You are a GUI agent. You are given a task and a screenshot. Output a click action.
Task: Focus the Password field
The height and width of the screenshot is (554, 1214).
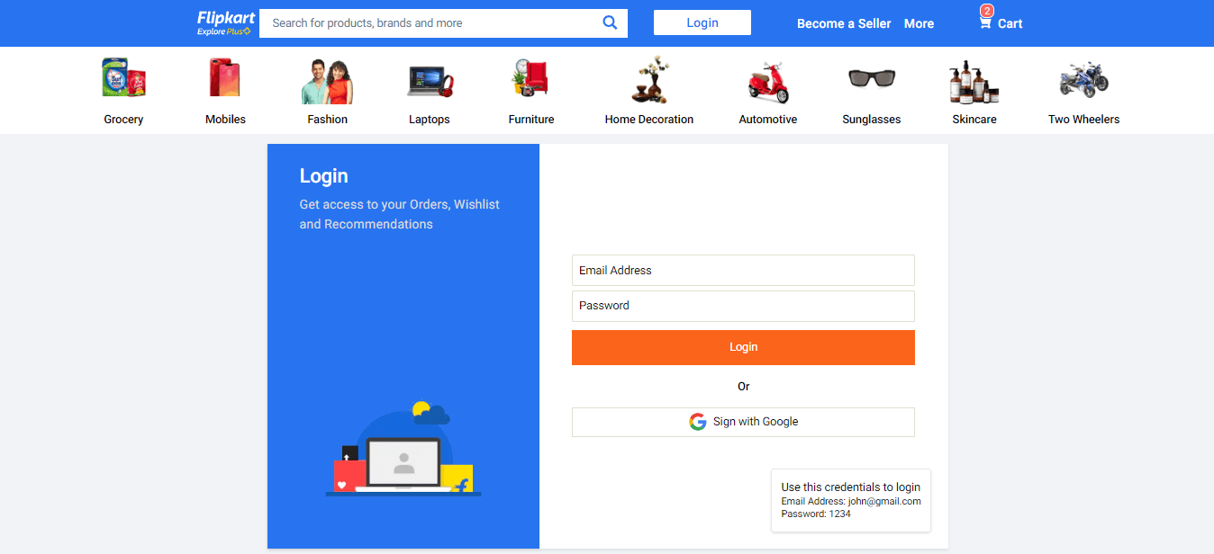743,306
